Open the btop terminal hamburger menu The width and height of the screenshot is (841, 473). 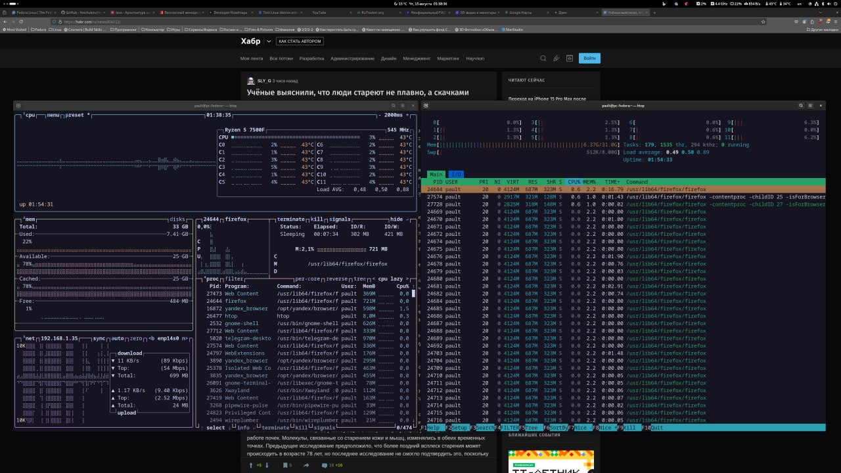tap(404, 105)
